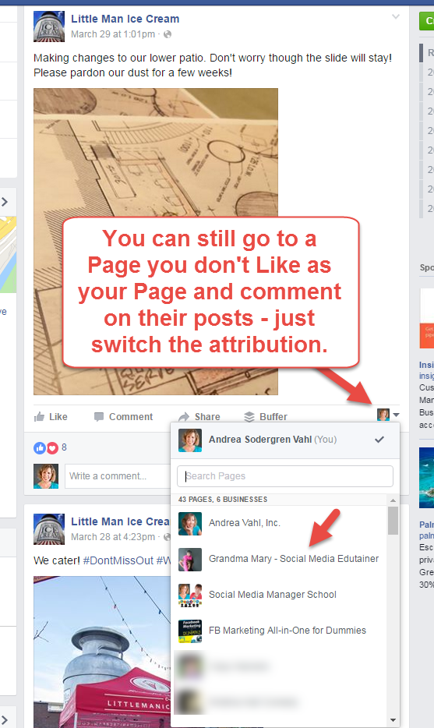Click the Share arrow icon

tap(184, 416)
